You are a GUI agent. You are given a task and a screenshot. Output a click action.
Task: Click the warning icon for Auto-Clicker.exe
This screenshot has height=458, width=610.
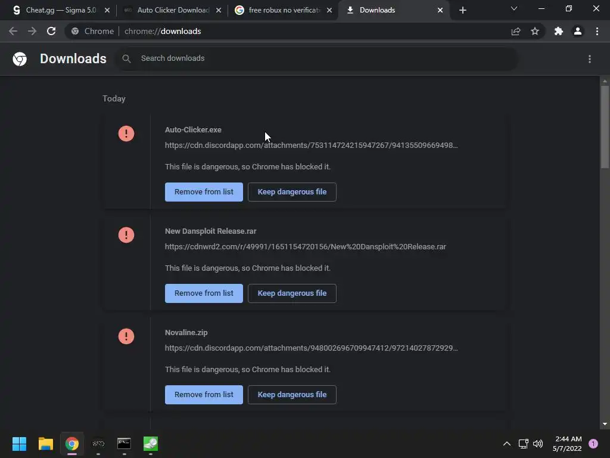pos(126,134)
